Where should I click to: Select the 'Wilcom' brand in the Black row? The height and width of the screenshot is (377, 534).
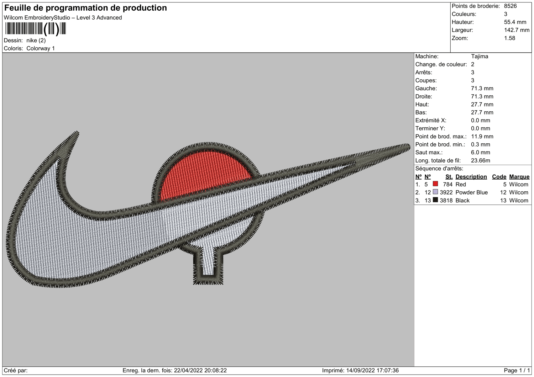click(x=519, y=201)
